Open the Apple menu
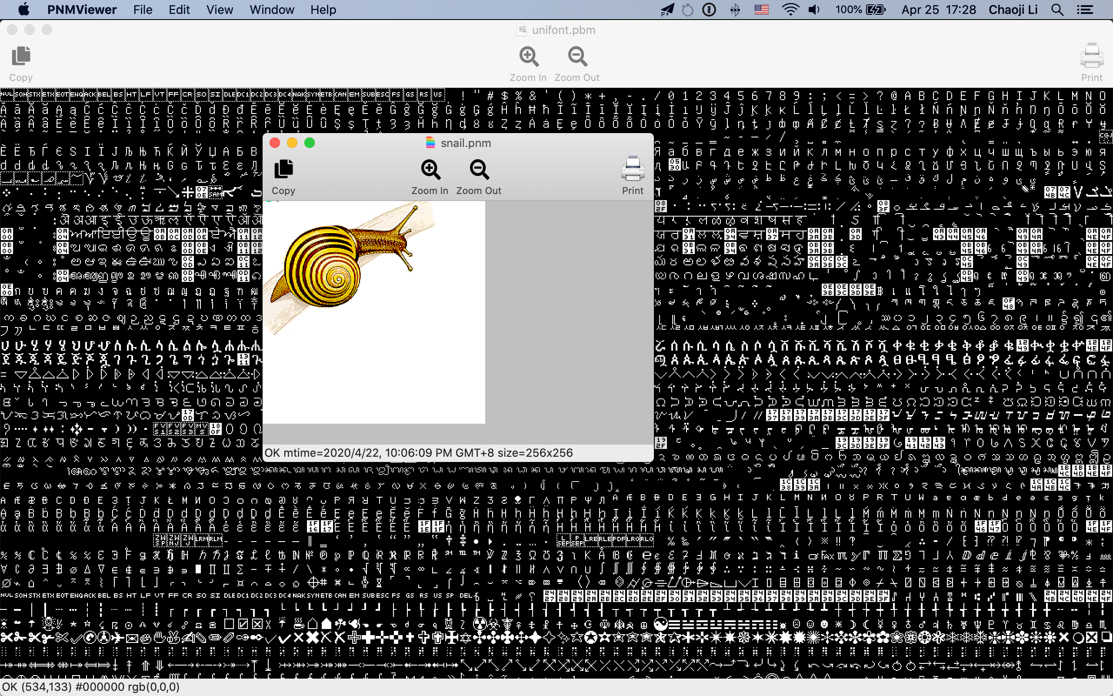Viewport: 1113px width, 696px height. click(23, 9)
